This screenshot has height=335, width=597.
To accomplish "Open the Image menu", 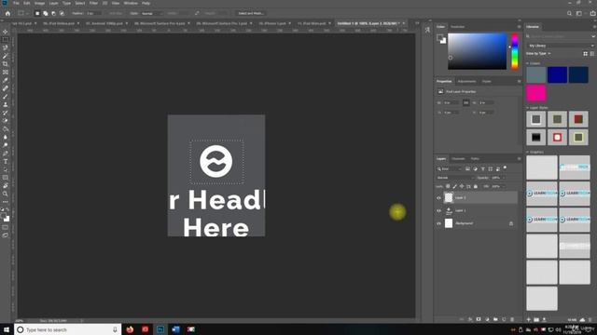I will pos(39,3).
